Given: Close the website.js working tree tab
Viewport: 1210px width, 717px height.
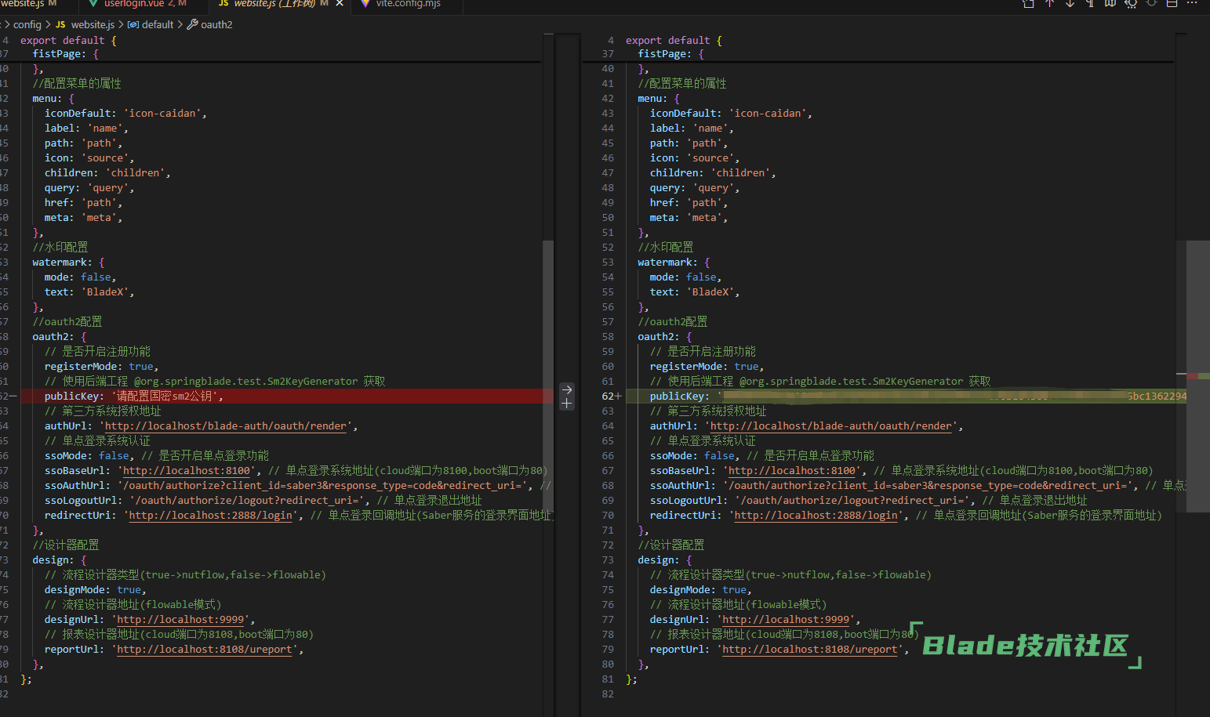Looking at the screenshot, I should tap(340, 4).
